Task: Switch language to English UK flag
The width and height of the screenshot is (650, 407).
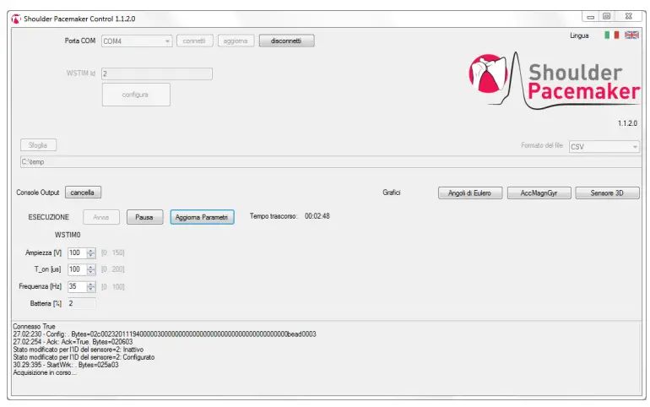Action: click(x=631, y=35)
